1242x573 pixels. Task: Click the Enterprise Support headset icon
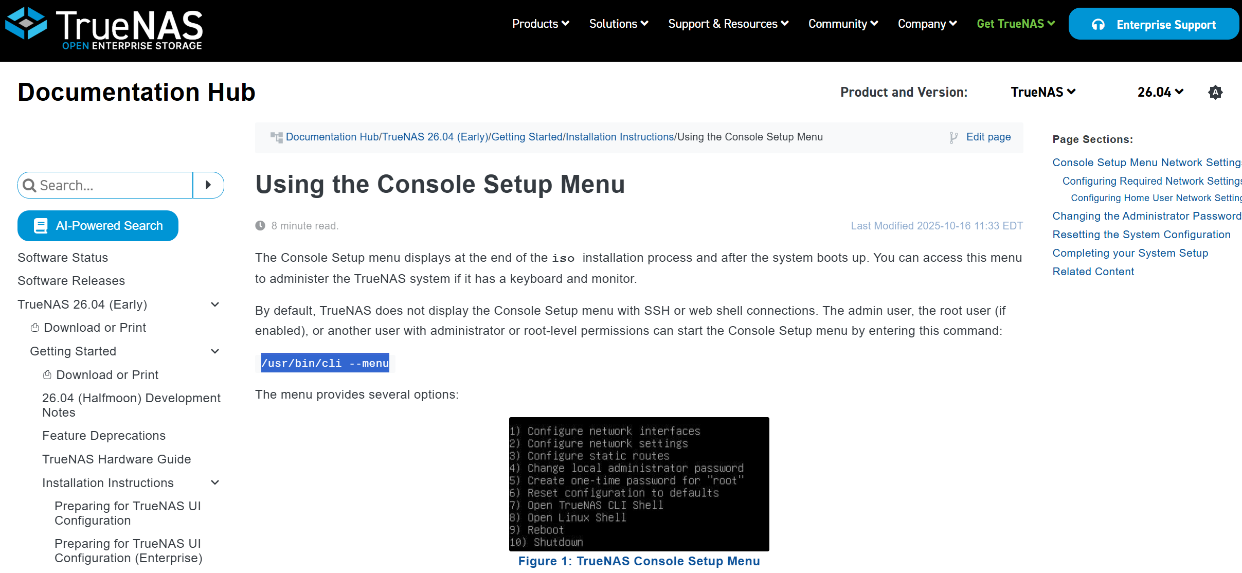coord(1098,25)
